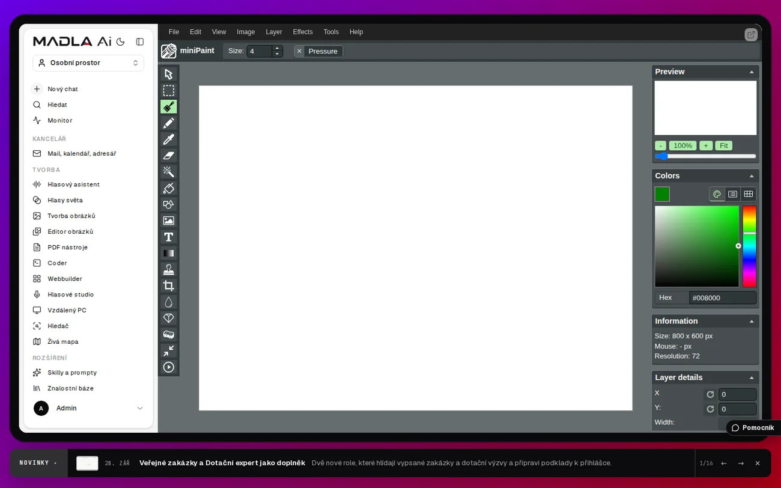781x488 pixels.
Task: Collapse the Colors panel
Action: coord(752,176)
